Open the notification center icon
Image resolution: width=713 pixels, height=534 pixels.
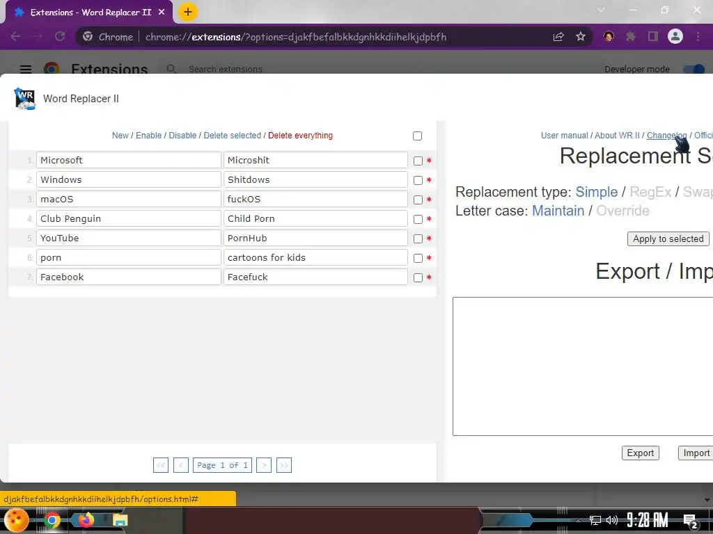[x=690, y=521]
